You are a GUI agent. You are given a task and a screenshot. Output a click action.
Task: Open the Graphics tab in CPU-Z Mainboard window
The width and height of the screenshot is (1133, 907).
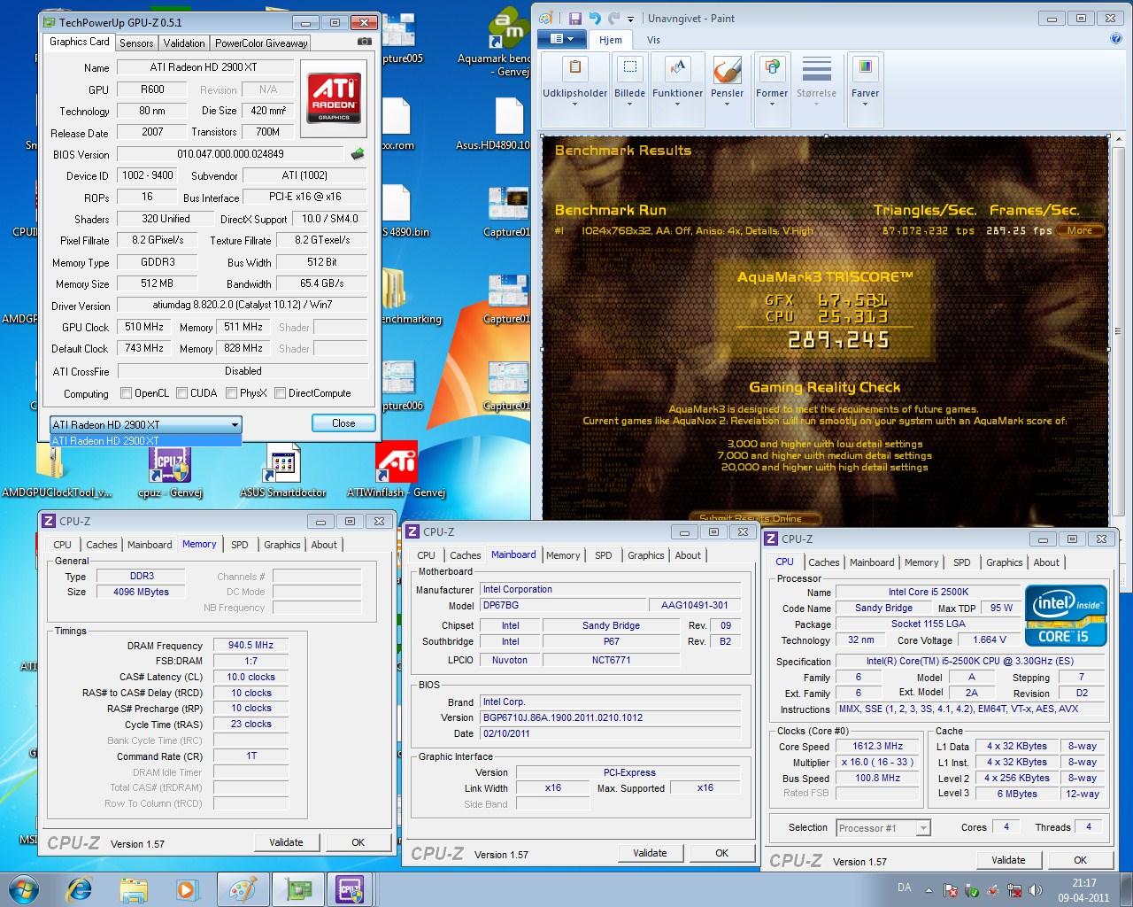pyautogui.click(x=645, y=555)
